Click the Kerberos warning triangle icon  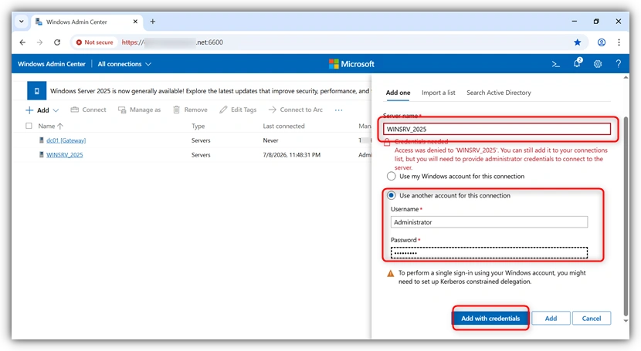tap(391, 273)
